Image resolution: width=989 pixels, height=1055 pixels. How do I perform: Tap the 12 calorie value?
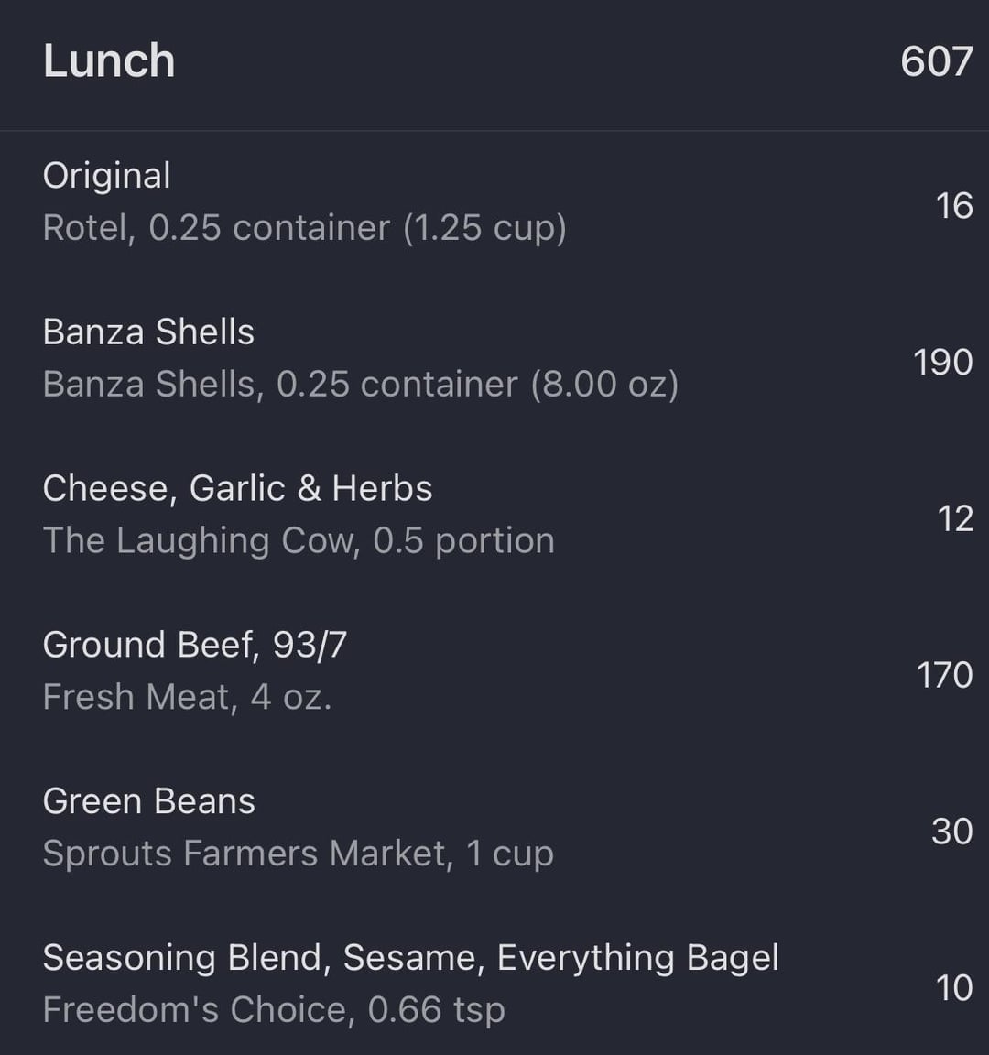click(x=955, y=518)
